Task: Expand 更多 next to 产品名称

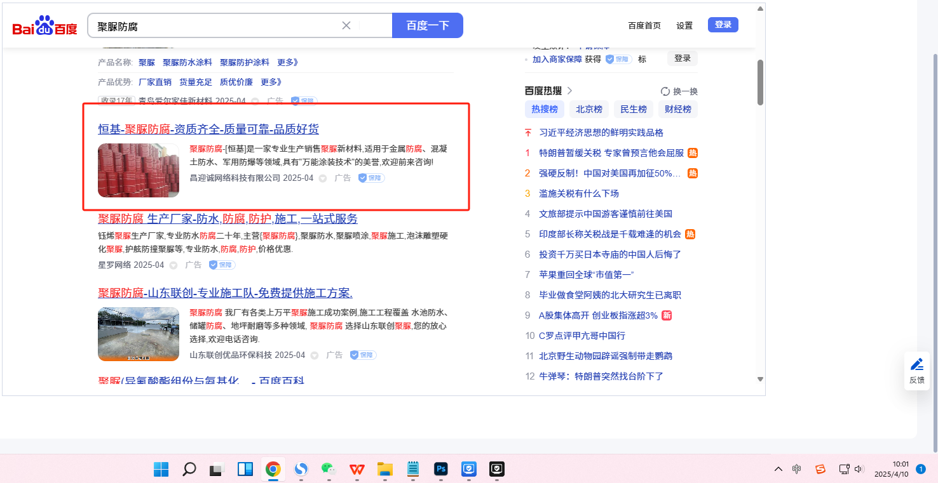Action: [287, 62]
